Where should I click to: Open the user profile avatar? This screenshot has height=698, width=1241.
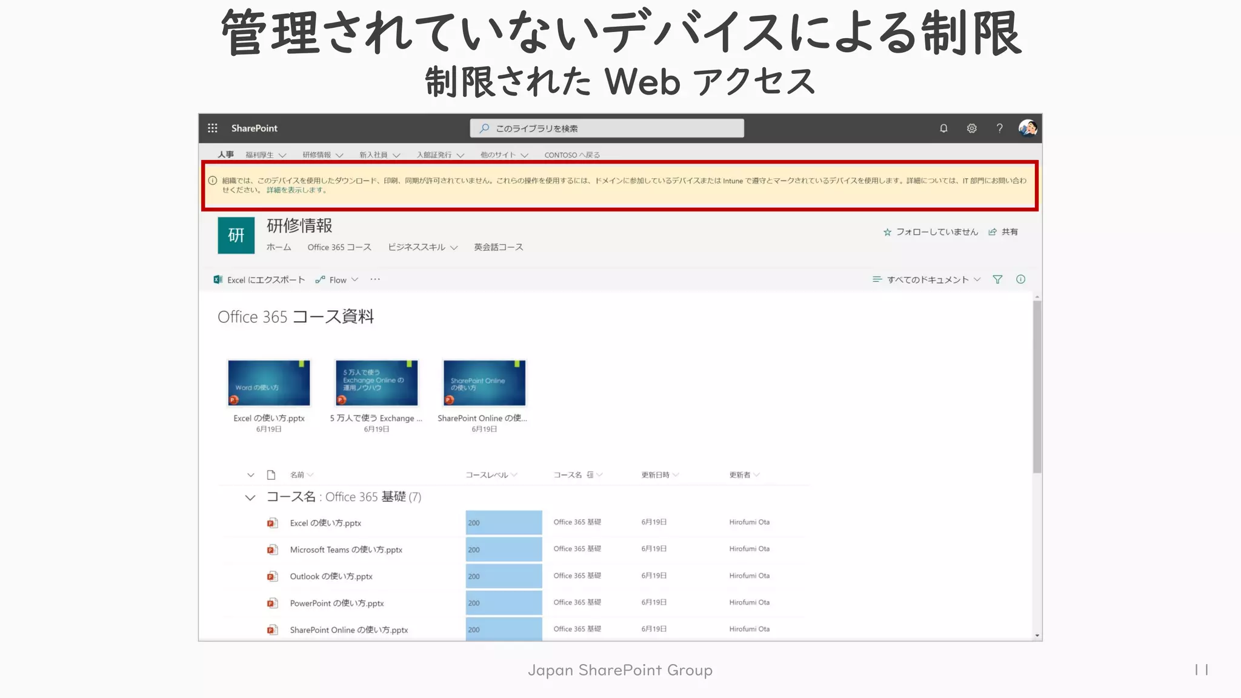[1028, 128]
